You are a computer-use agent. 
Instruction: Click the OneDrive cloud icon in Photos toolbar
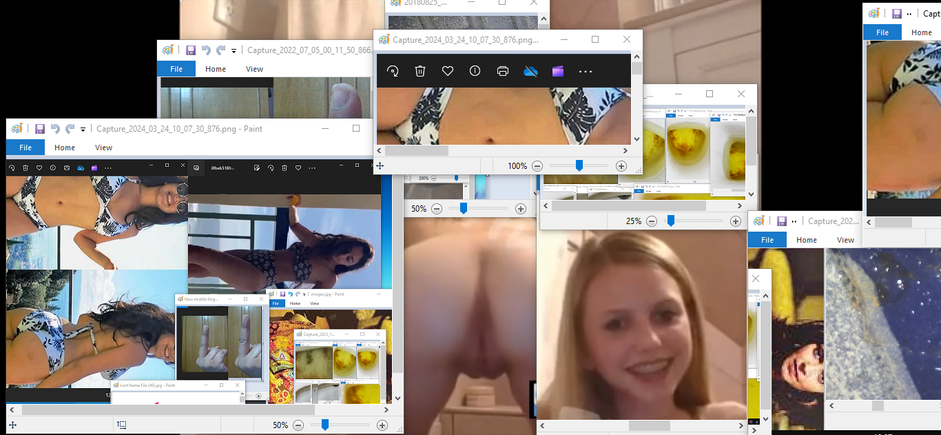click(x=530, y=71)
